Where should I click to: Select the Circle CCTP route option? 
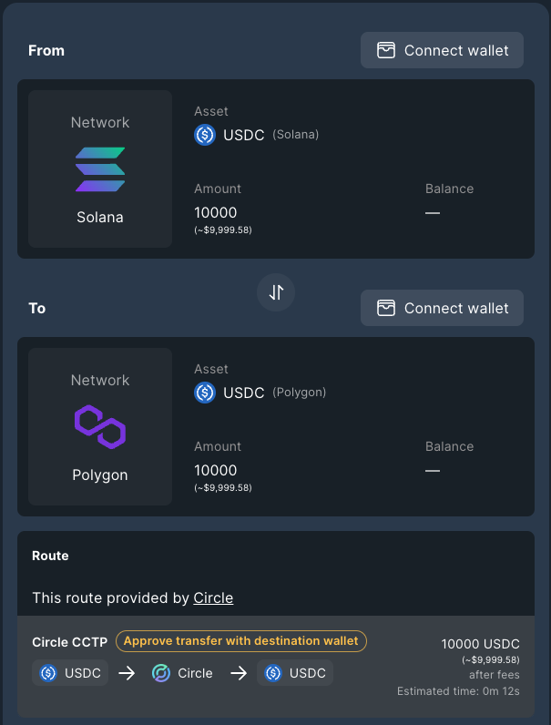[x=276, y=667]
